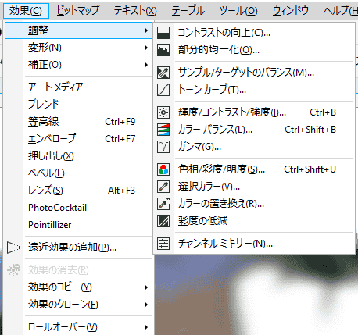
Task: Choose 押し出し(X) effect
Action: click(78, 156)
